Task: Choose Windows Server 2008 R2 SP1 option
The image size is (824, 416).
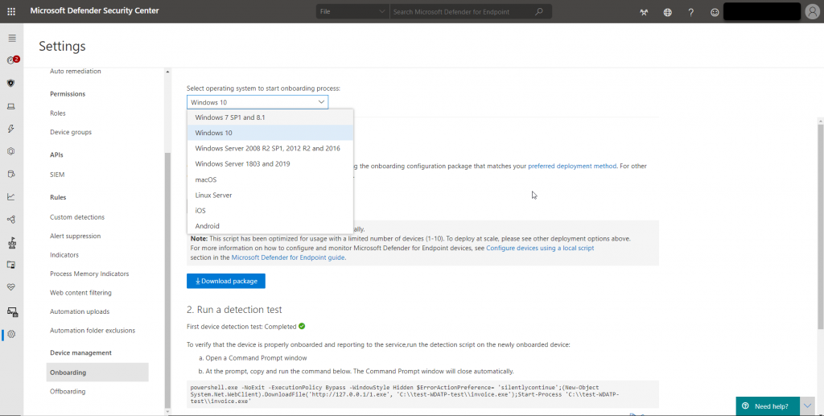Action: pyautogui.click(x=270, y=148)
